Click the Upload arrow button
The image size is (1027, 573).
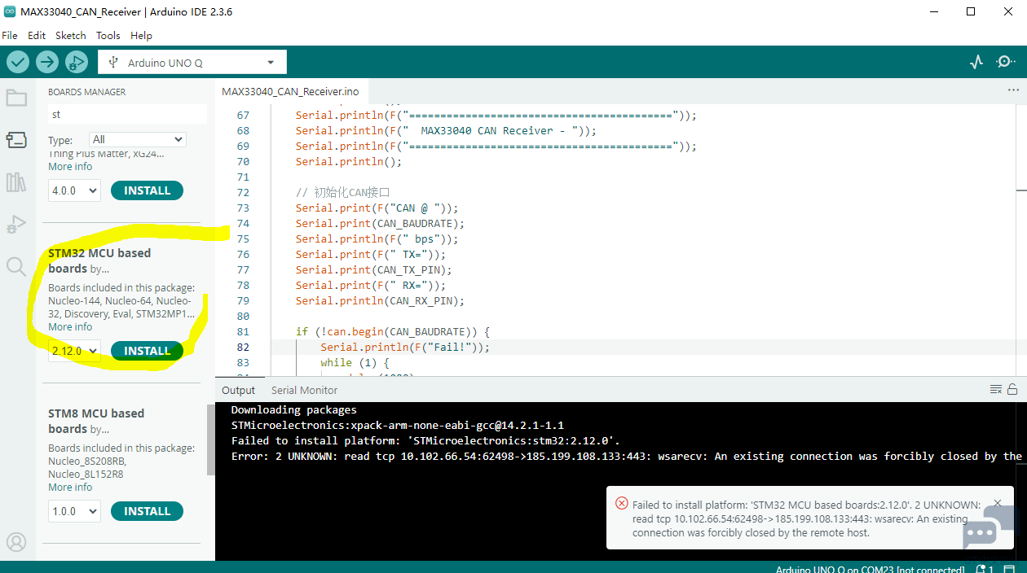(47, 62)
